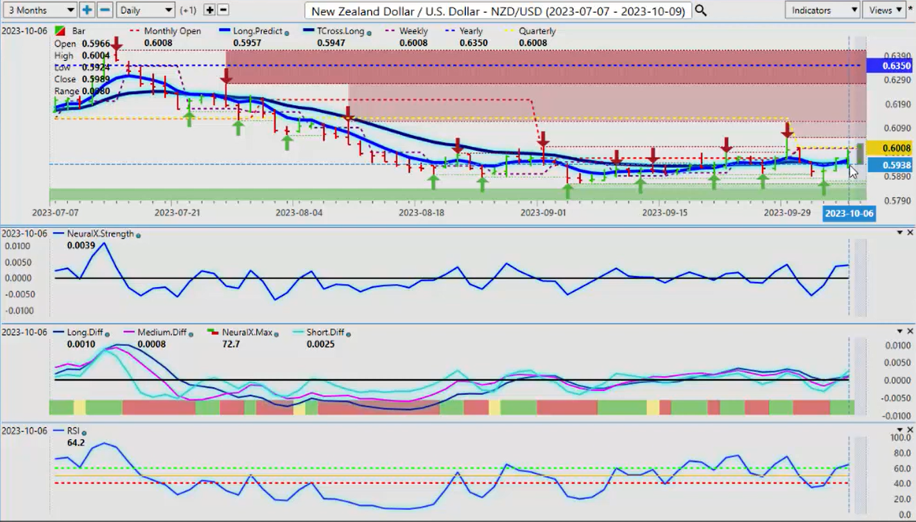The height and width of the screenshot is (522, 916).
Task: Click the blue 0.5938 price tag
Action: 888,166
